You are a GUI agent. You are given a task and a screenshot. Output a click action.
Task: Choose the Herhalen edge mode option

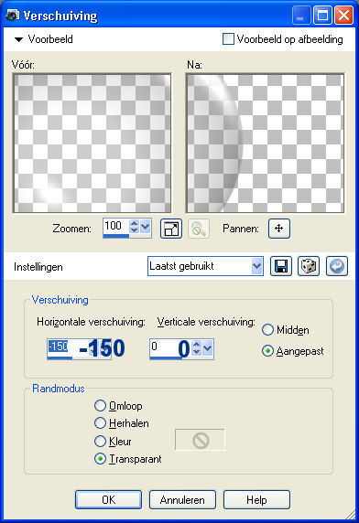tap(100, 423)
